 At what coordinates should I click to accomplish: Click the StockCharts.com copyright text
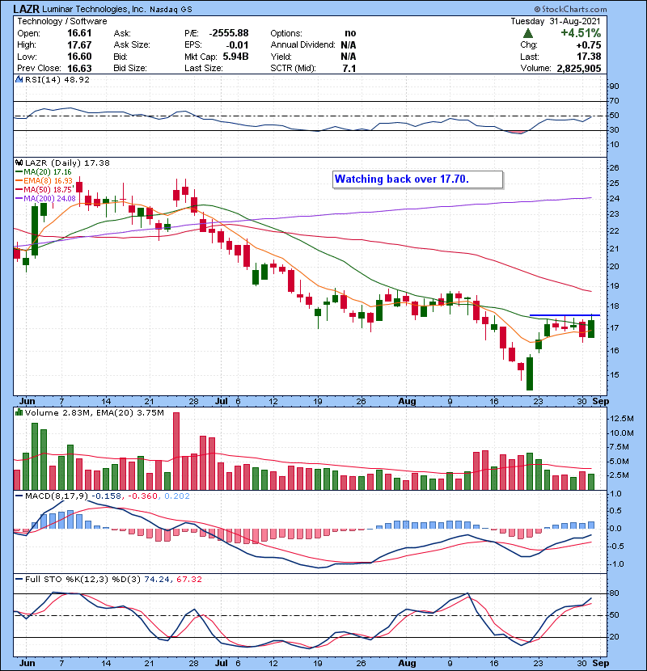click(570, 9)
